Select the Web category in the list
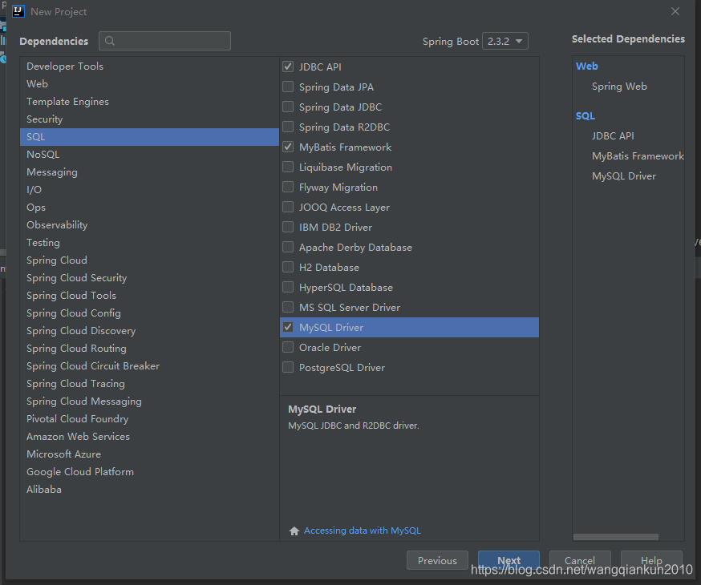 point(149,83)
